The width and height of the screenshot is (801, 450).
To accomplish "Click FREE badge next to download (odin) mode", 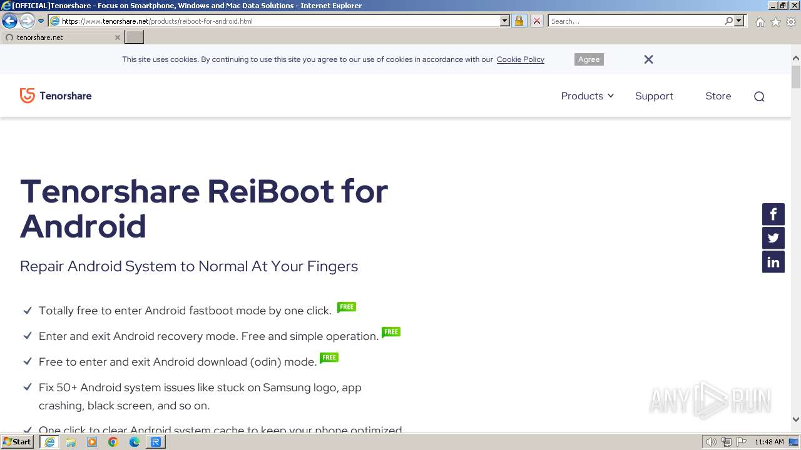I will (x=329, y=357).
